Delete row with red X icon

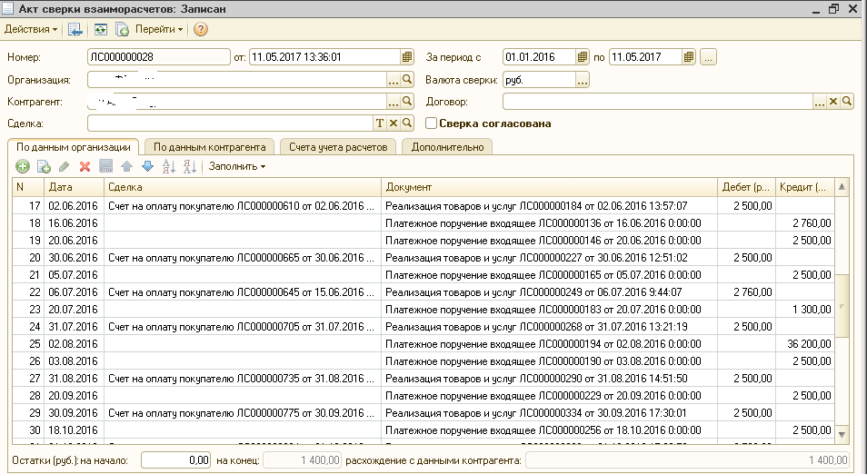click(85, 166)
